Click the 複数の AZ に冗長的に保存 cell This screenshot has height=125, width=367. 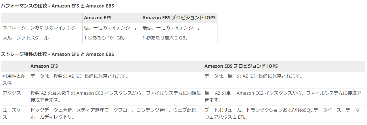coord(79,76)
